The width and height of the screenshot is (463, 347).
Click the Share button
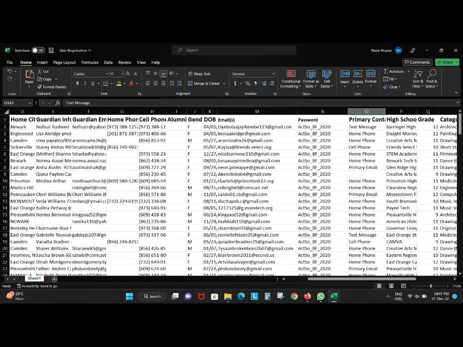(447, 62)
